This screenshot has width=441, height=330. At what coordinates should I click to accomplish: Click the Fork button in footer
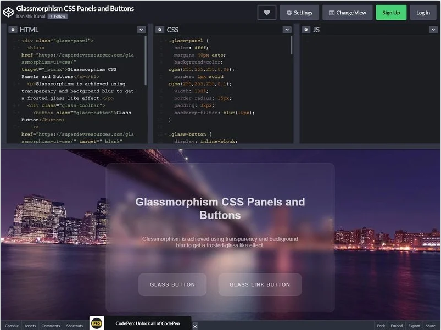coord(381,326)
